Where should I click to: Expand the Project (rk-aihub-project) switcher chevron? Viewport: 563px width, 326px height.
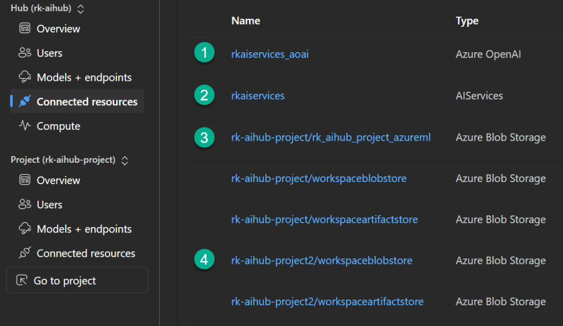click(125, 160)
